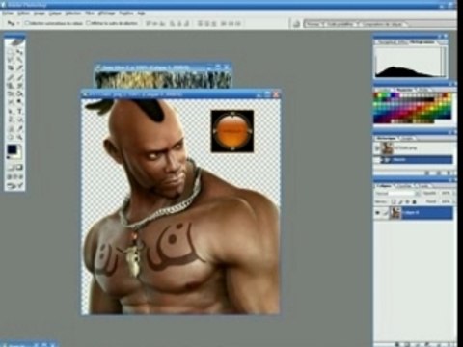Select the Pen tool
This screenshot has width=463, height=347.
(x=11, y=120)
